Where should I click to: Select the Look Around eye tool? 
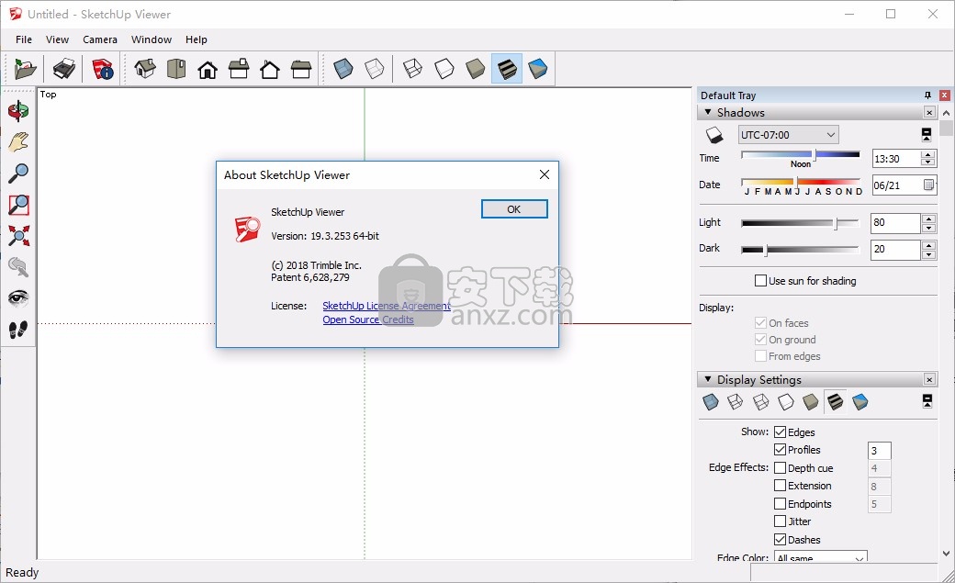coord(18,298)
